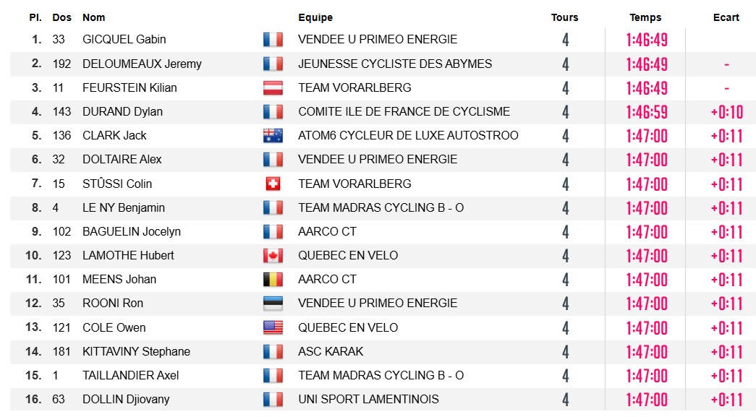The height and width of the screenshot is (417, 756).
Task: Click the Temps column header
Action: tap(645, 17)
